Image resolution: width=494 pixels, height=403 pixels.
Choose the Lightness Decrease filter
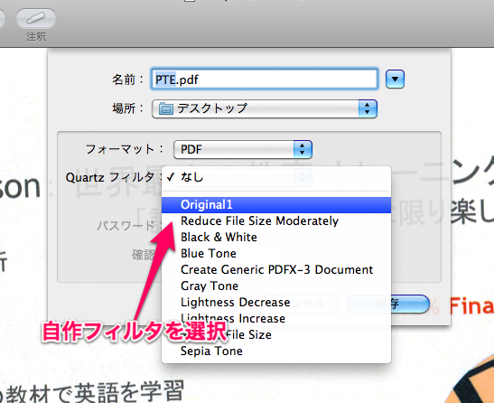(x=276, y=302)
